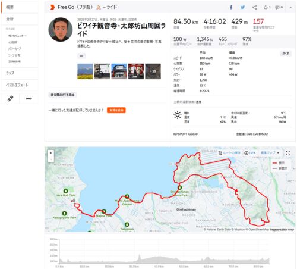Open the +13 more photos thumbnail
Image resolution: width=297 pixels, height=269 pixels.
(x=153, y=71)
